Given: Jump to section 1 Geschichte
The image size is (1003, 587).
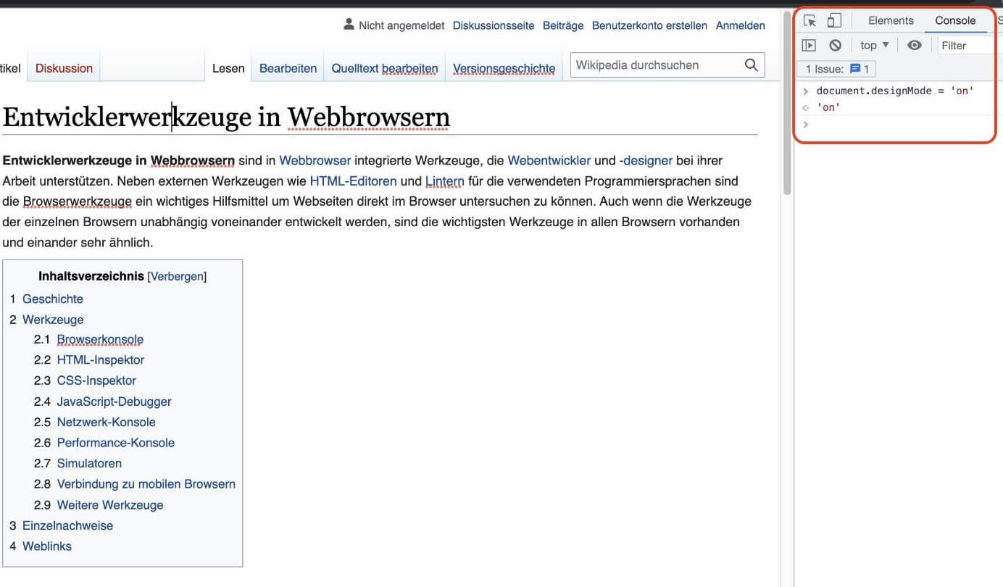Looking at the screenshot, I should click(53, 299).
